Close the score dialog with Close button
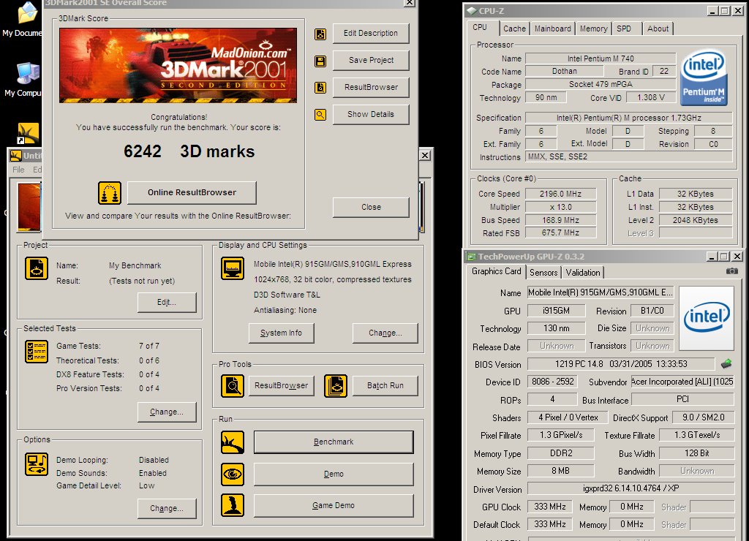This screenshot has width=749, height=541. coord(371,207)
